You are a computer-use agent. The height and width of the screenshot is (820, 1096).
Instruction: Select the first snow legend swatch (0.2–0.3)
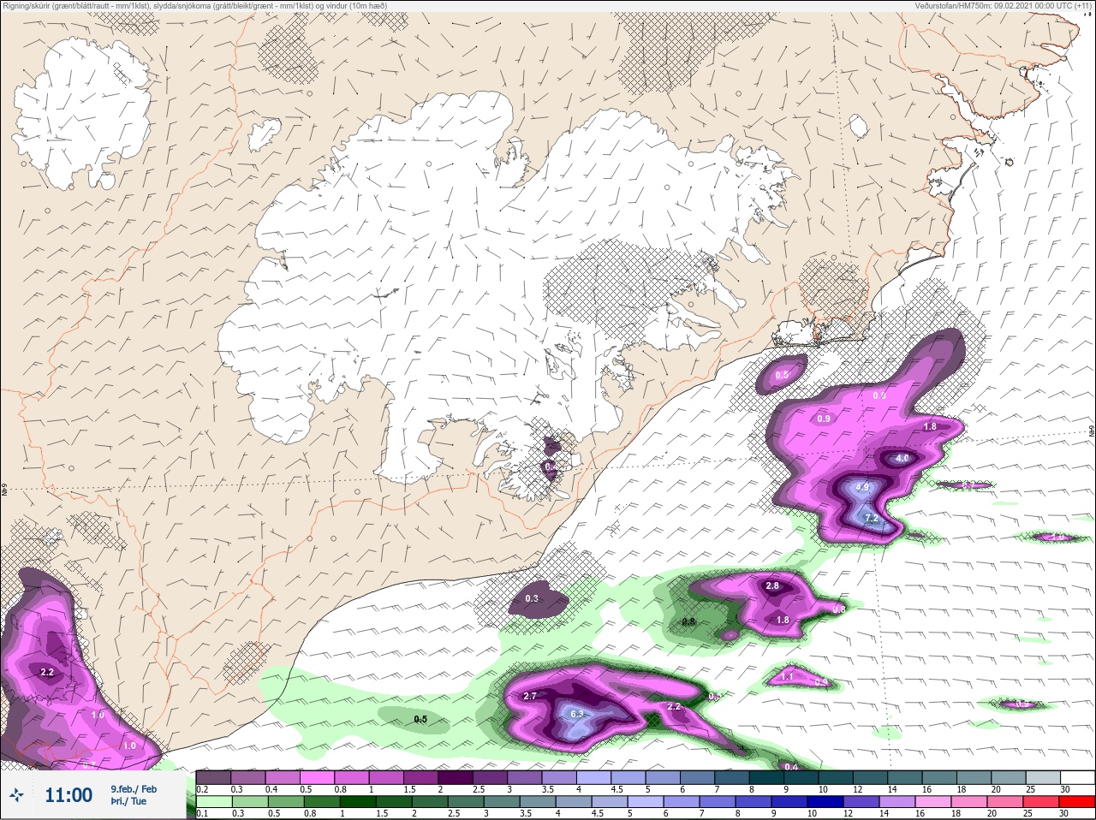point(213,777)
